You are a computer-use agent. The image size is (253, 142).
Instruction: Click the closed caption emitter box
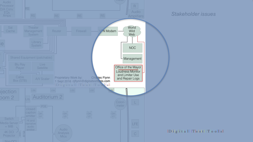[x=31, y=113]
